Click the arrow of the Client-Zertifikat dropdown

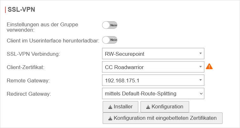click(200, 67)
